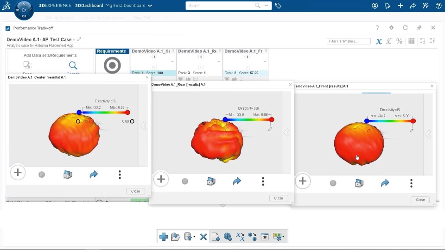Screen dimensions: 445x250
Task: Open more options in Center results panel
Action: coord(120,175)
